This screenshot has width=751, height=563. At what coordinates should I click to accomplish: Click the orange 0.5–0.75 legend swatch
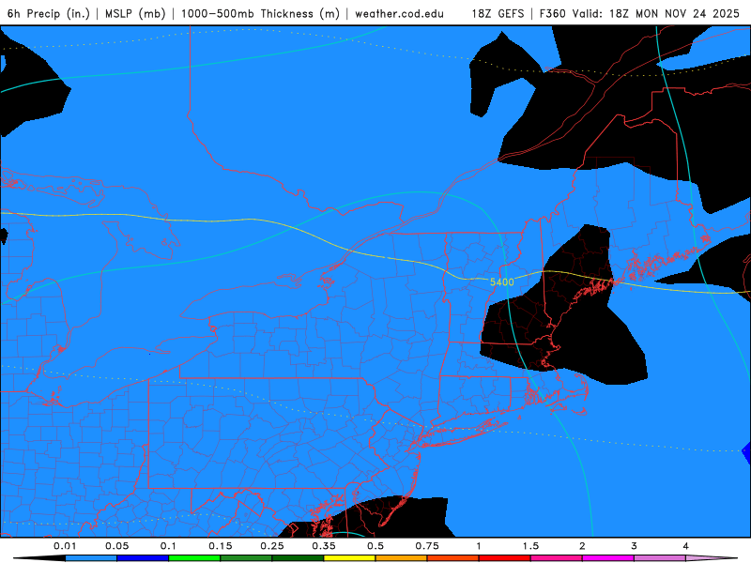(402, 558)
